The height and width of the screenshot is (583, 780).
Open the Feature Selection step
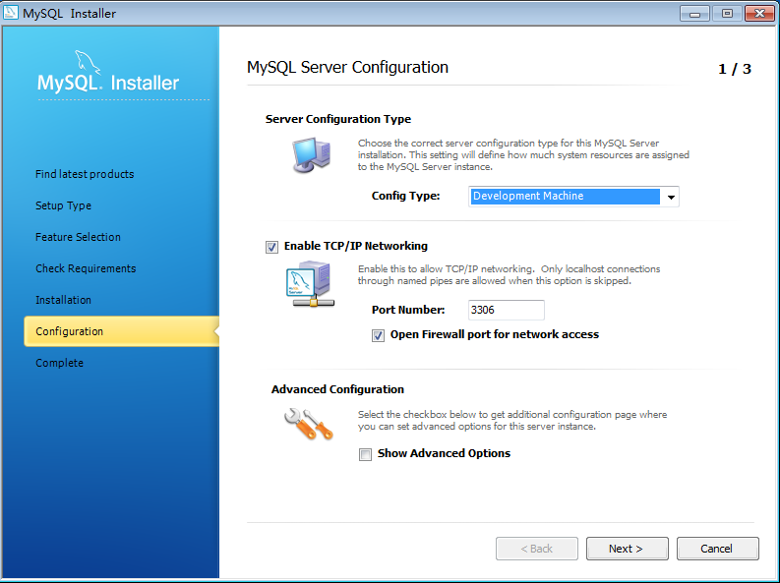pyautogui.click(x=78, y=237)
